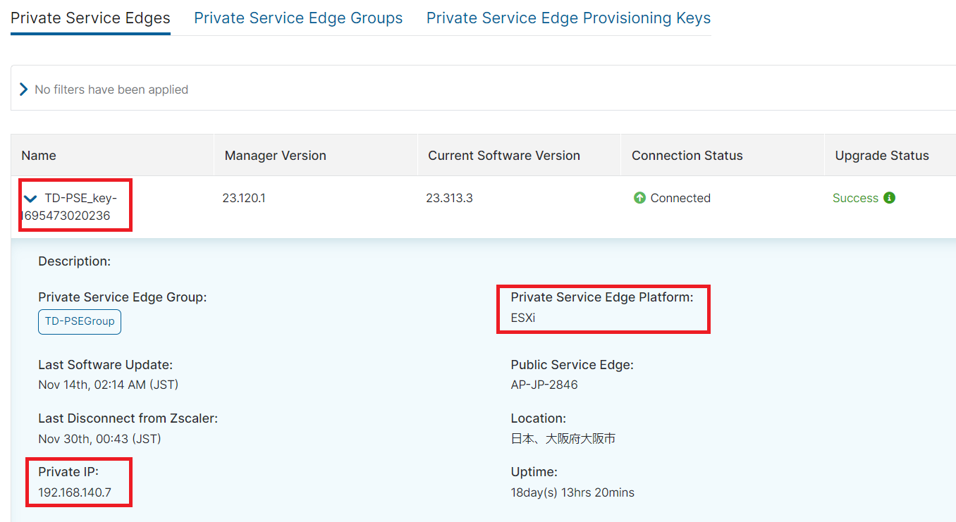Select the Private Service Edges tab
Image resolution: width=956 pixels, height=522 pixels.
coord(90,18)
